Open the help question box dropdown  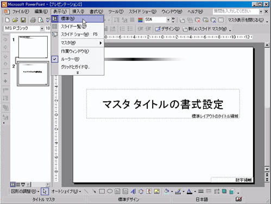click(261, 11)
